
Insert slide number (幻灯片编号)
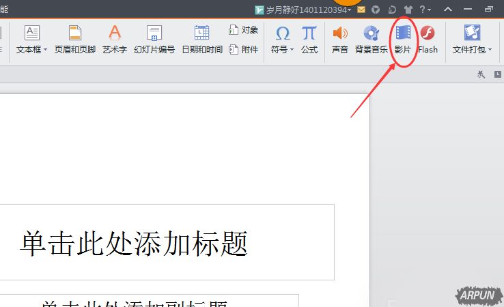click(154, 39)
